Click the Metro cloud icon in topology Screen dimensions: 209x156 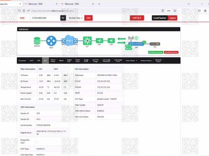point(70,41)
